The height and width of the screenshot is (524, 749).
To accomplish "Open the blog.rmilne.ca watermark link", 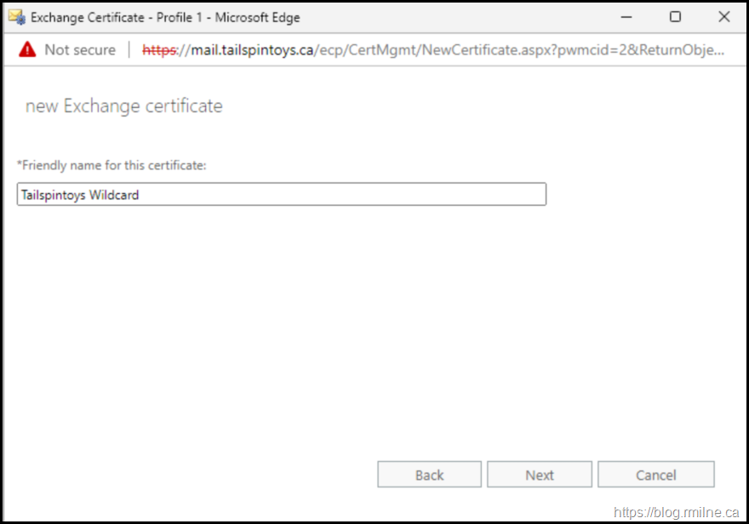I will [x=678, y=512].
